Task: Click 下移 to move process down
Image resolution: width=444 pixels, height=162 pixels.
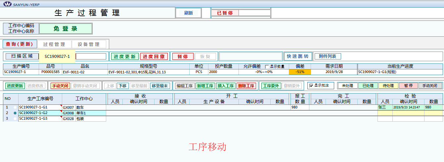Action: [x=122, y=86]
